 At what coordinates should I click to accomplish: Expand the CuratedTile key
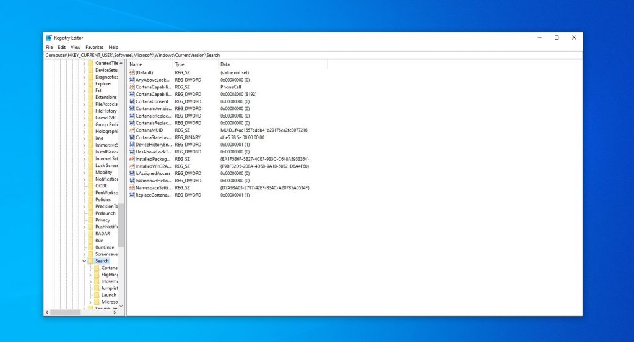point(84,64)
